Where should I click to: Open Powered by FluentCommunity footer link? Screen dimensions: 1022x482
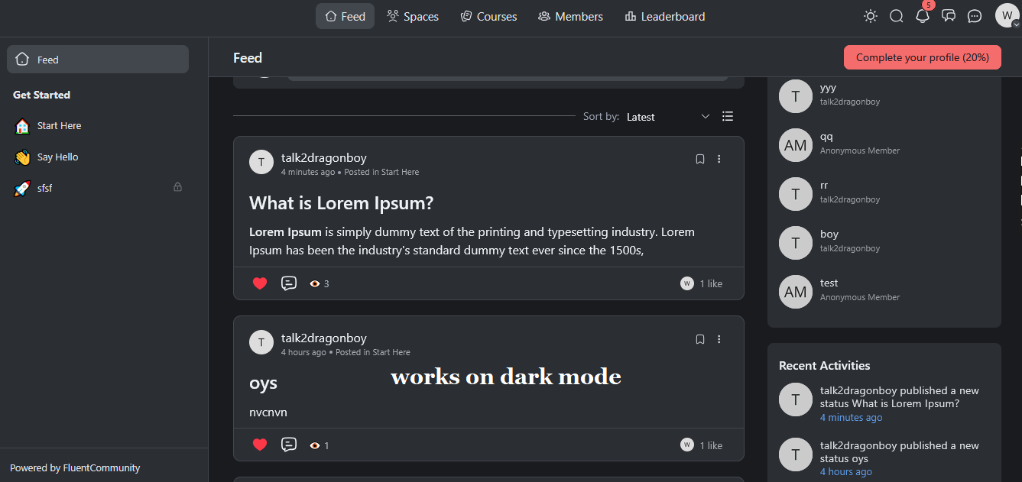pos(75,467)
